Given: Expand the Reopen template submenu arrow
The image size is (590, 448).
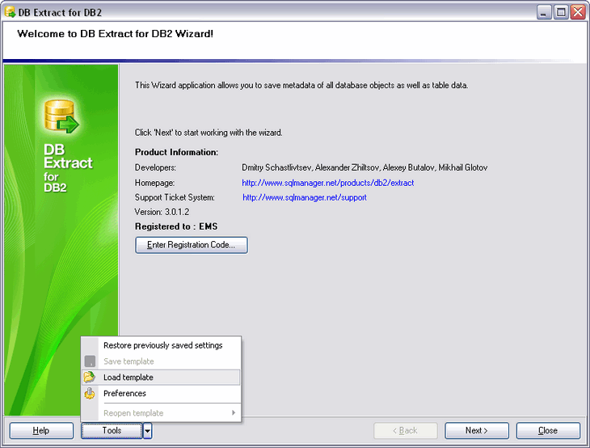Looking at the screenshot, I should tap(234, 413).
